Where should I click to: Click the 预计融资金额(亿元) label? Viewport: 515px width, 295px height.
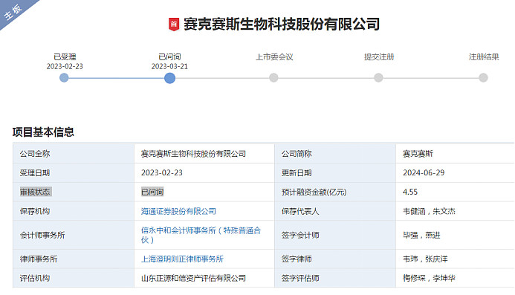314,192
